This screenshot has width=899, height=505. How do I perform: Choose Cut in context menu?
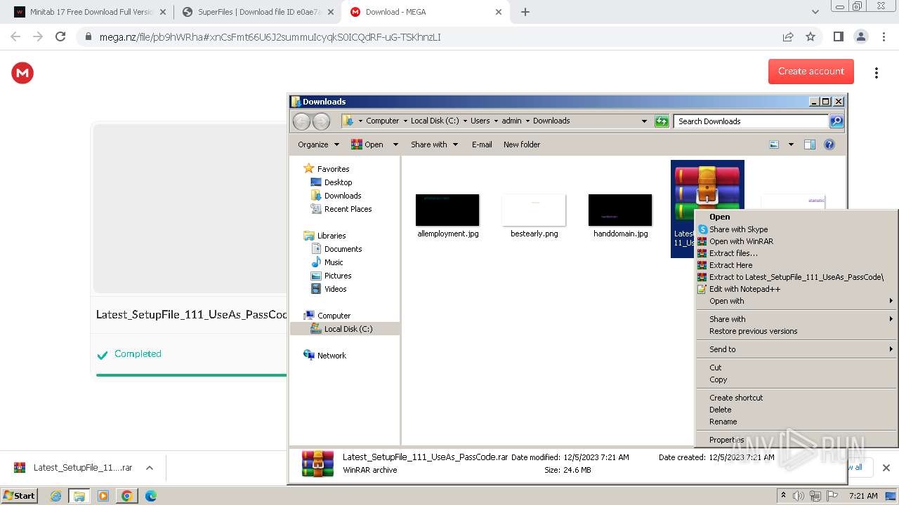796,368
